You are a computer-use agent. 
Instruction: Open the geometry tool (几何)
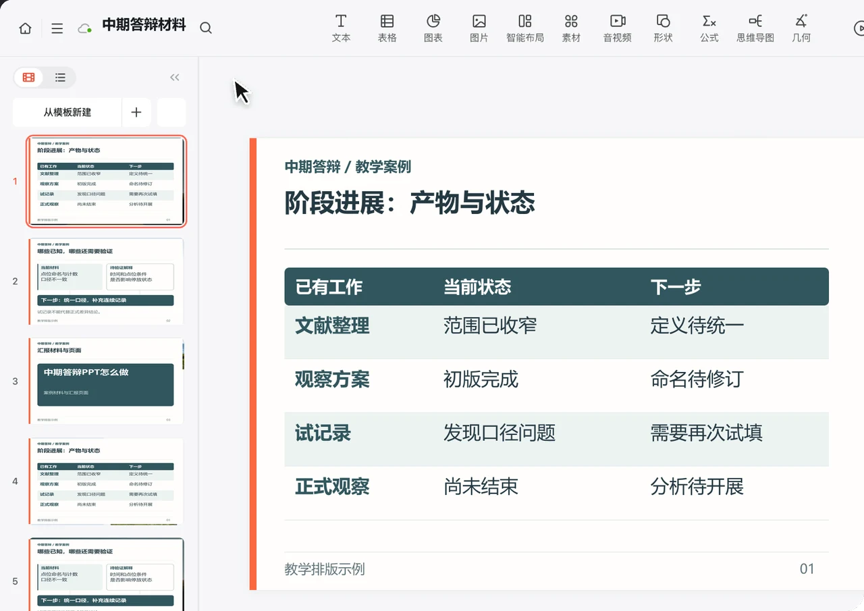tap(801, 28)
